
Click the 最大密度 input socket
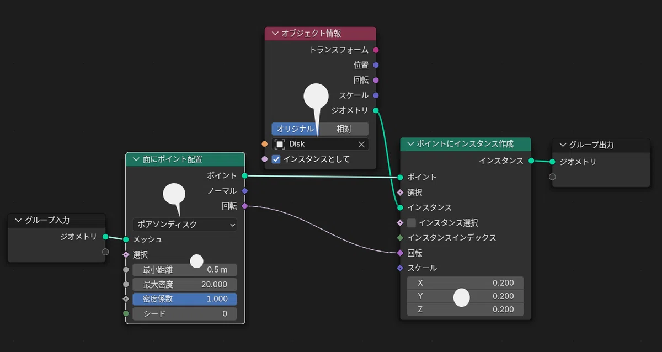[126, 284]
